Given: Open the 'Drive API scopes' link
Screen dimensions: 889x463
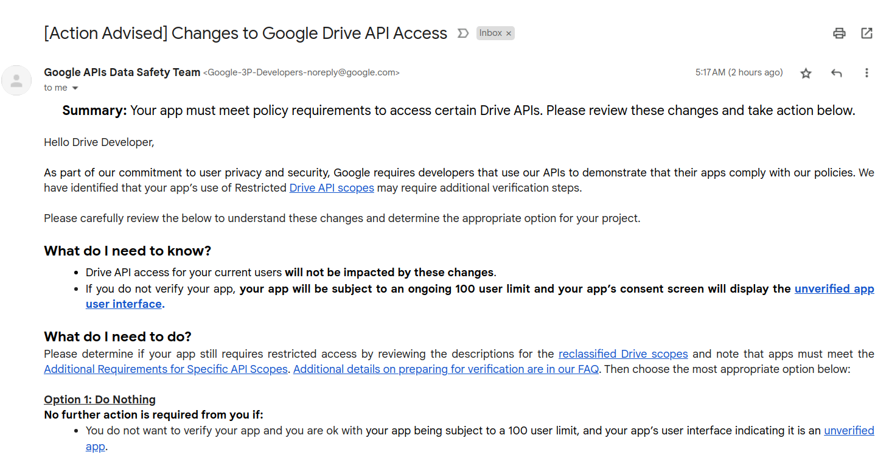Looking at the screenshot, I should click(332, 188).
